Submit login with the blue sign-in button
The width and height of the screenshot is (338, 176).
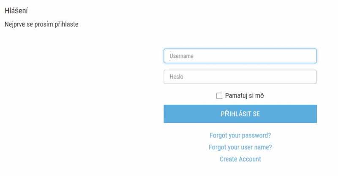pos(240,114)
